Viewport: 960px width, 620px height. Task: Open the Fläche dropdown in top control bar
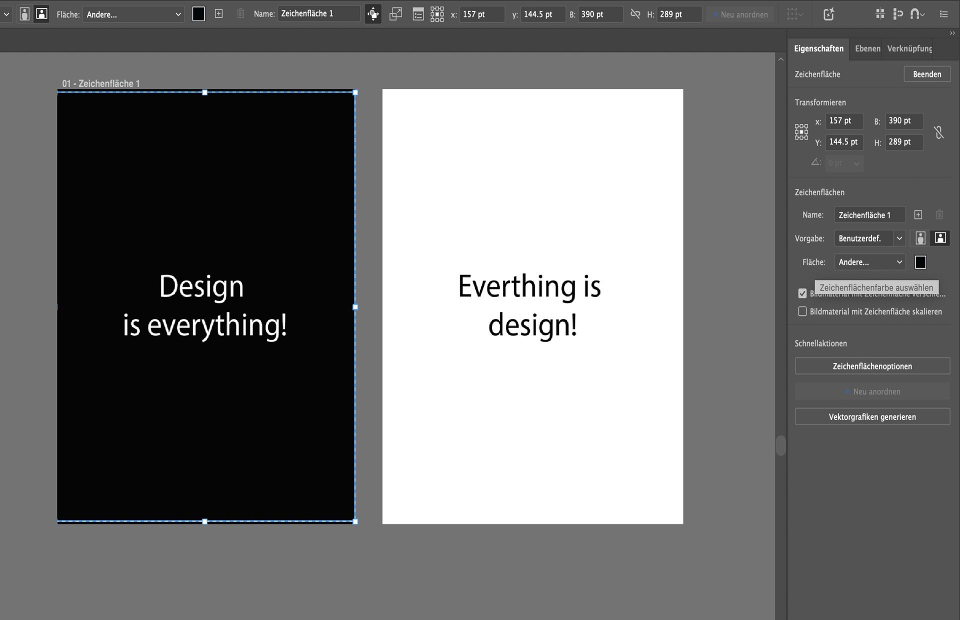pyautogui.click(x=133, y=14)
